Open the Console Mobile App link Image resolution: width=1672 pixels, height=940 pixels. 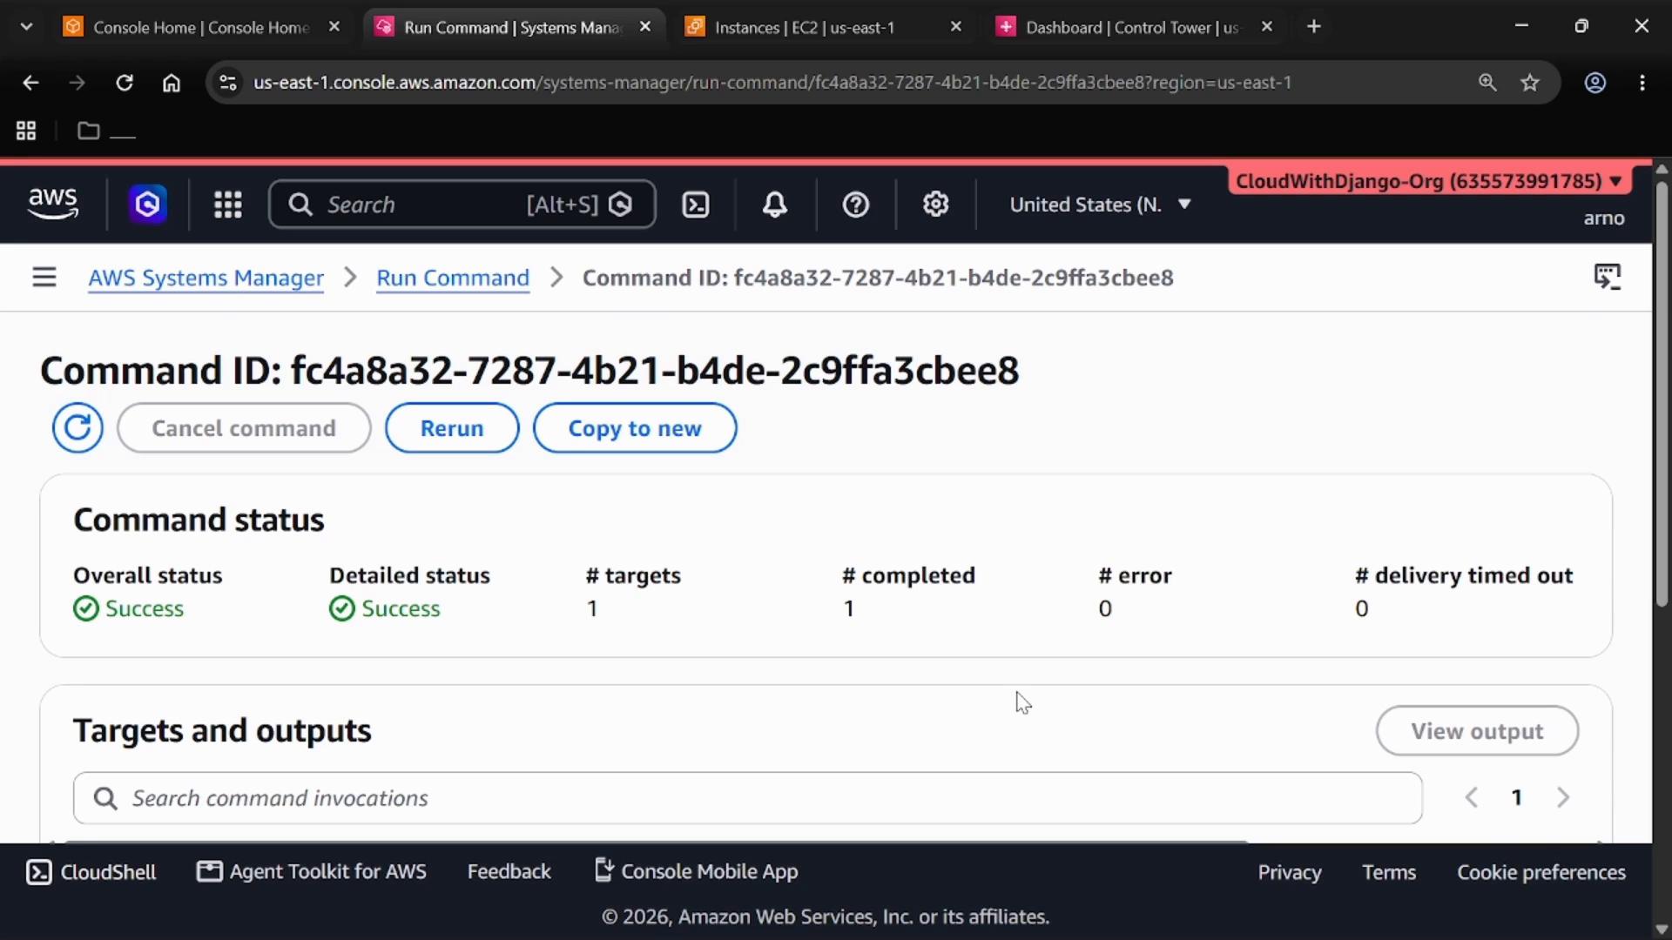coord(697,871)
